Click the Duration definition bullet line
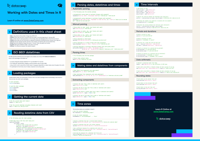Image resolution: width=200 pixels, height=141 pixels. point(24,45)
